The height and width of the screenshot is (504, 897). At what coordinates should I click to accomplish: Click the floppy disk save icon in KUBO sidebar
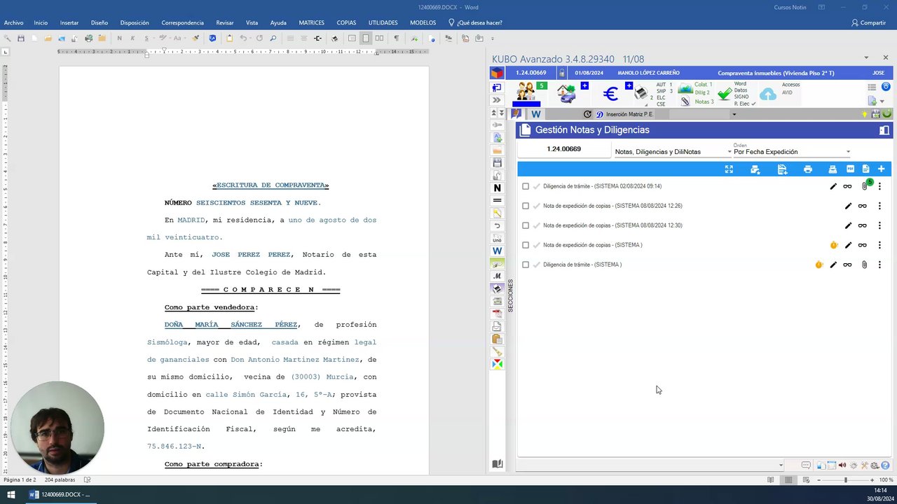(x=497, y=162)
